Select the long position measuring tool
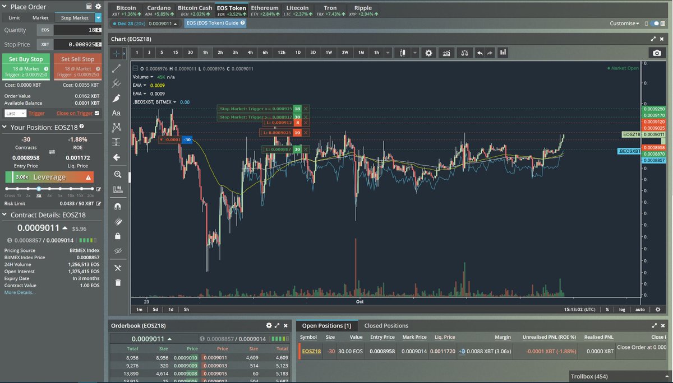Viewport: 673px width, 383px height. (117, 142)
